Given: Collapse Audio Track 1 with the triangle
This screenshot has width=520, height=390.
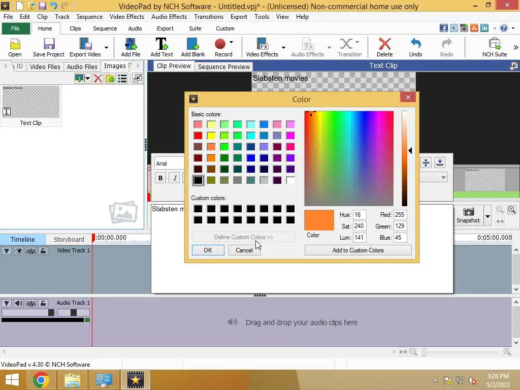Looking at the screenshot, I should click(6, 303).
